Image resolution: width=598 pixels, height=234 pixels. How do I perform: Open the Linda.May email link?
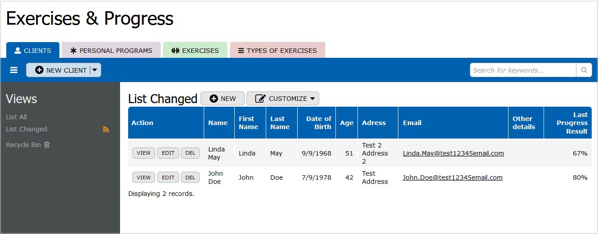[x=453, y=153]
